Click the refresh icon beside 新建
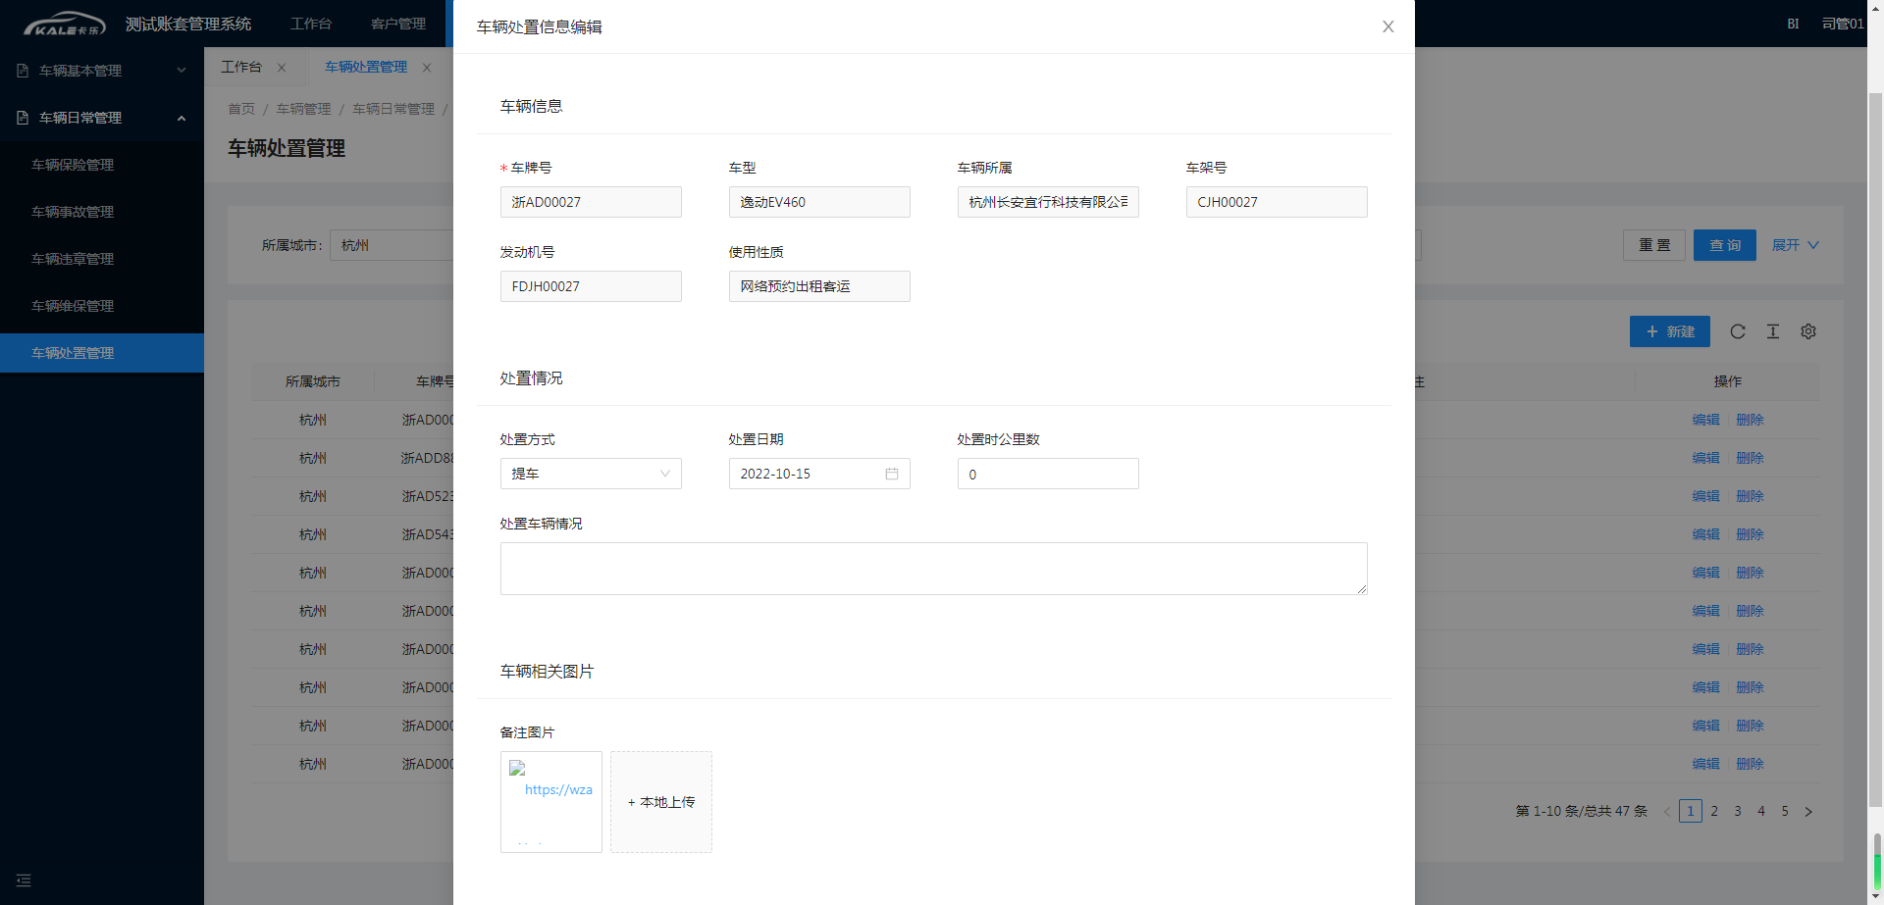Viewport: 1884px width, 905px height. (1738, 331)
